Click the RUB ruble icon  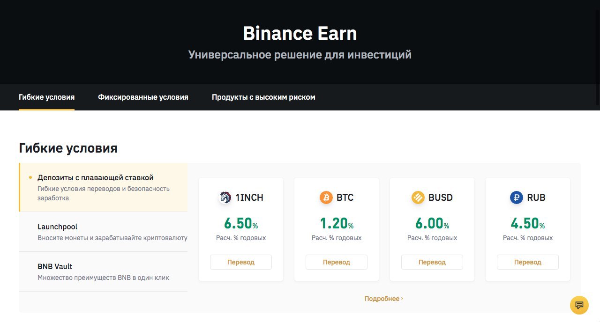[x=516, y=198]
